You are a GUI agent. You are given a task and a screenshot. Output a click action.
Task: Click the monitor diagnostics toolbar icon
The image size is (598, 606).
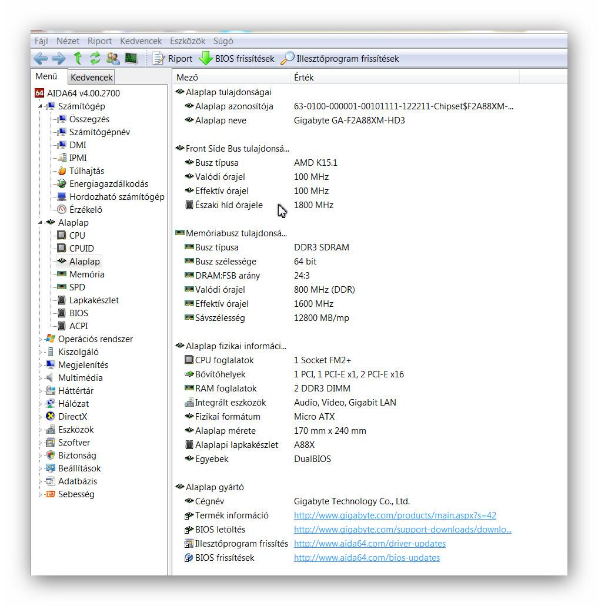[131, 58]
